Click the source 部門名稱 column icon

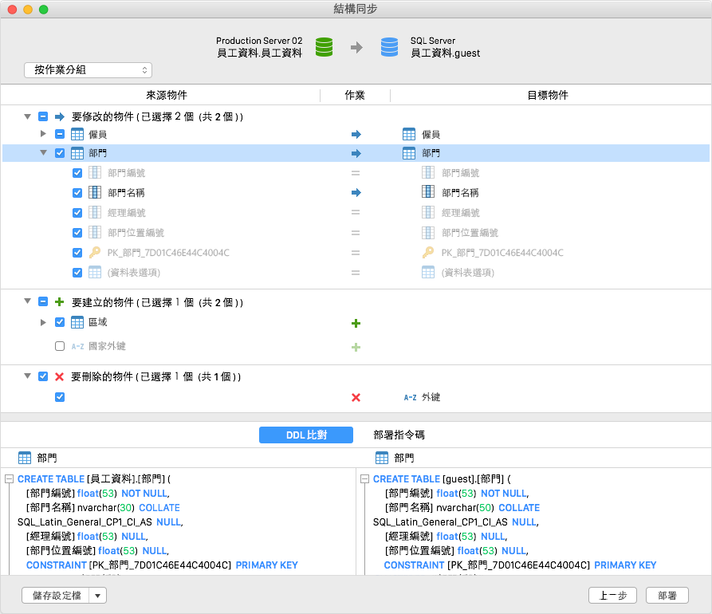point(94,192)
